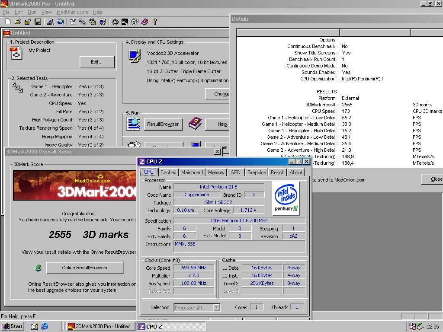The width and height of the screenshot is (443, 332).
Task: Open the MadOnion.com menu
Action: (72, 12)
